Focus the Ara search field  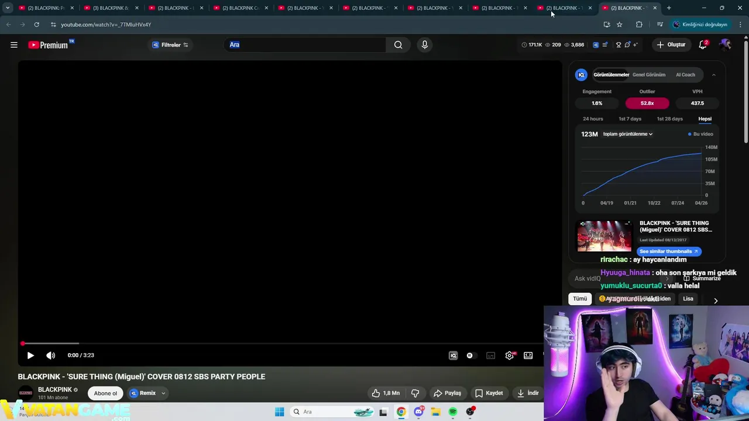tap(304, 45)
